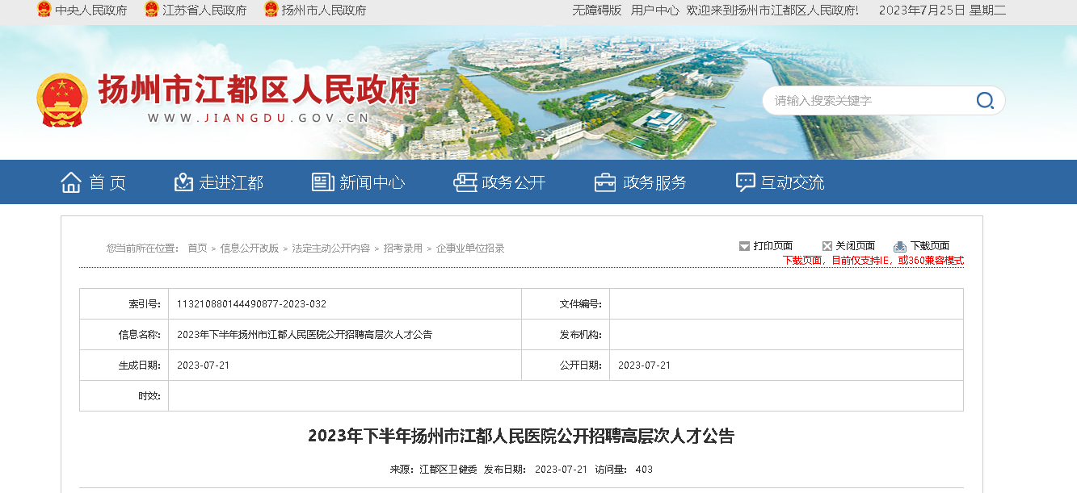Click the newspaper icon for 新闻中心
The image size is (1077, 493).
tap(322, 182)
